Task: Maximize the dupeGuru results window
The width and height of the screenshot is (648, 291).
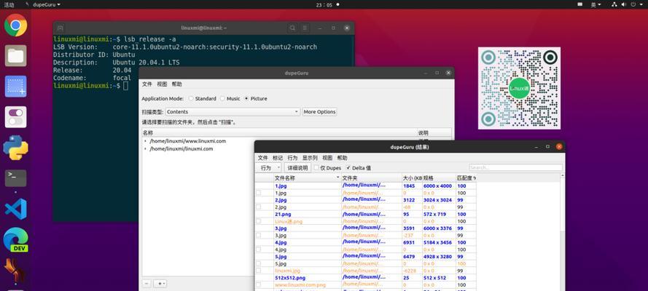Action: [x=547, y=147]
